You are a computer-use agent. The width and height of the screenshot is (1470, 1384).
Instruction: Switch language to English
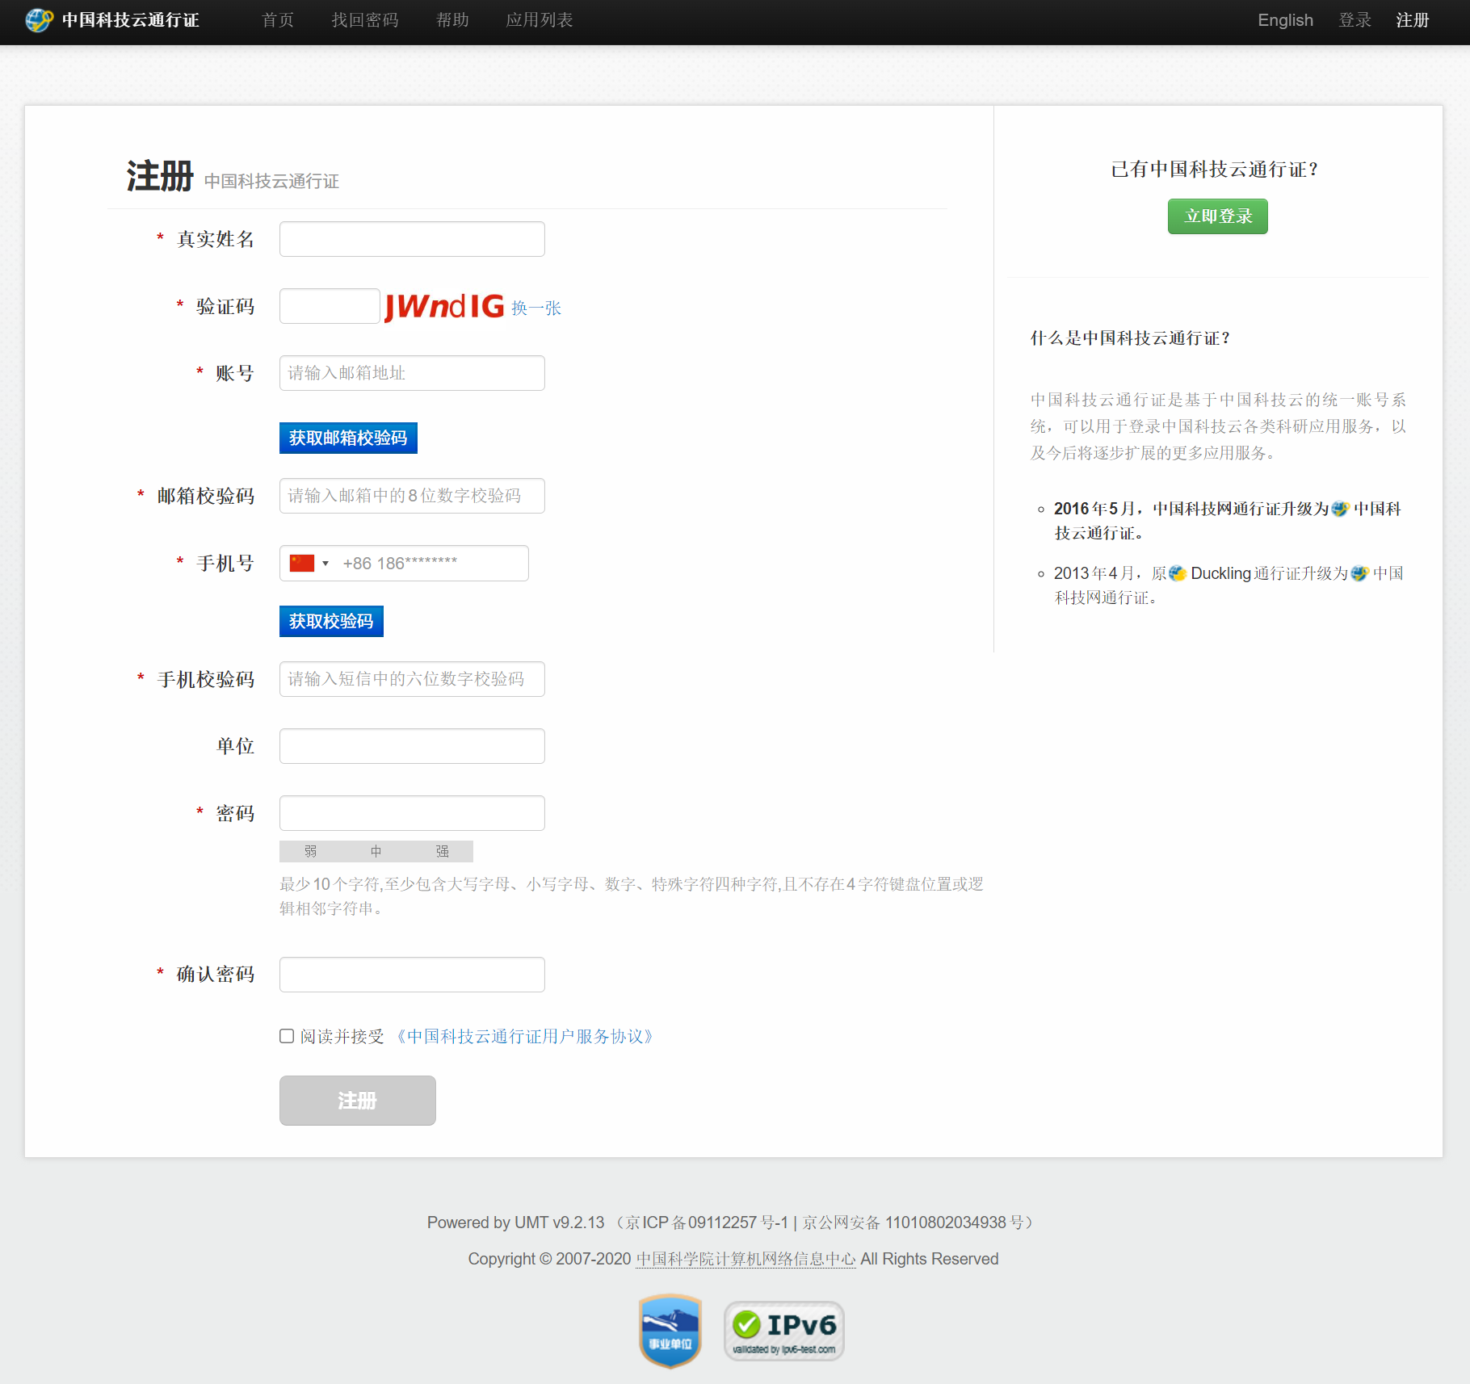point(1285,20)
